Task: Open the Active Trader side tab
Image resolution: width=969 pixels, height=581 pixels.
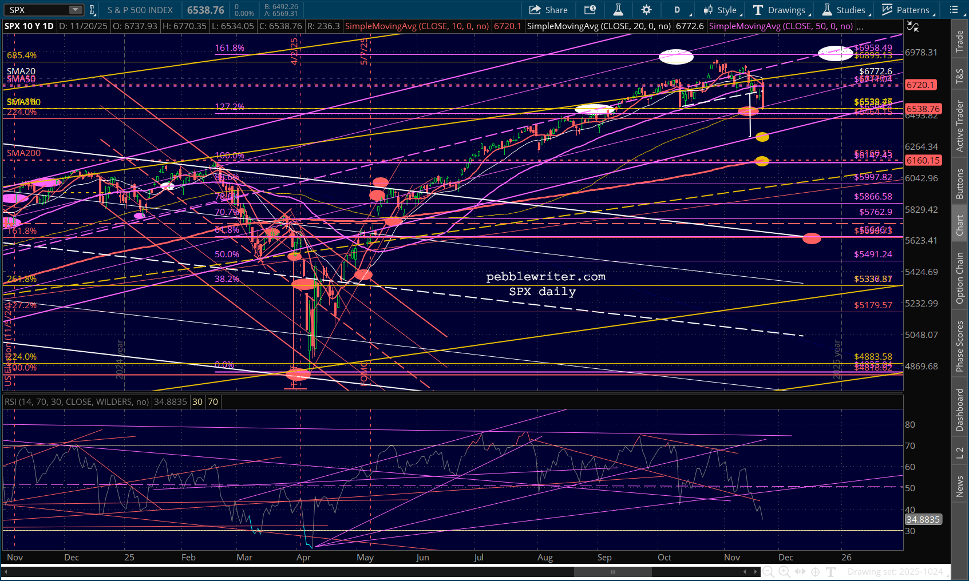Action: (960, 126)
